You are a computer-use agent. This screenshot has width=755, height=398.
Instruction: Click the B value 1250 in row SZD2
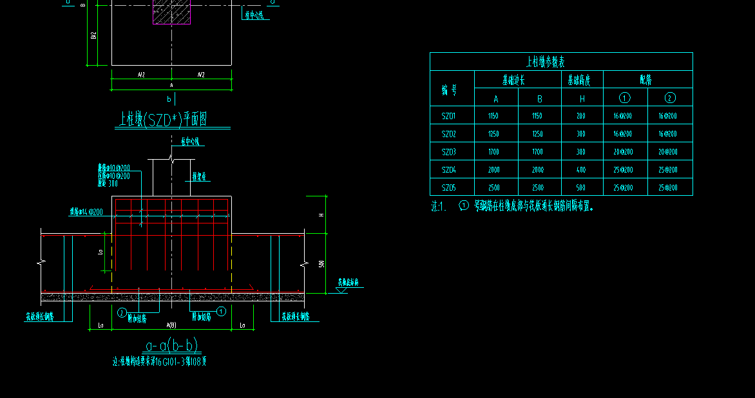(537, 134)
